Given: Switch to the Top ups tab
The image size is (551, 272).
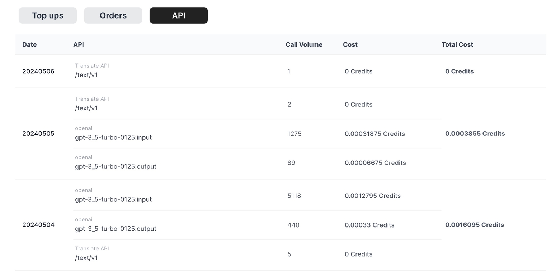Looking at the screenshot, I should tap(47, 15).
